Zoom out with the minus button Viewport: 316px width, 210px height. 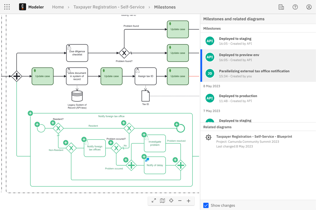(180, 201)
